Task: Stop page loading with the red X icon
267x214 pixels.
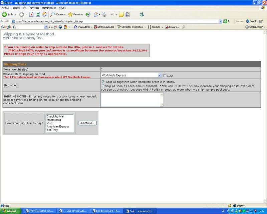Action: (x=31, y=14)
